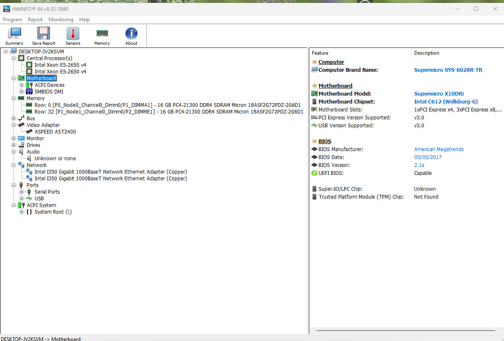Click the green UEFI BIOS checkmark icon

pyautogui.click(x=314, y=173)
